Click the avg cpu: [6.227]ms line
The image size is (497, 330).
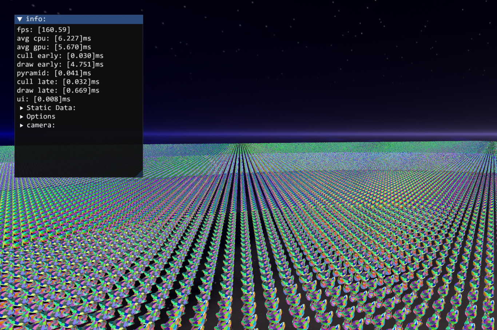point(54,39)
